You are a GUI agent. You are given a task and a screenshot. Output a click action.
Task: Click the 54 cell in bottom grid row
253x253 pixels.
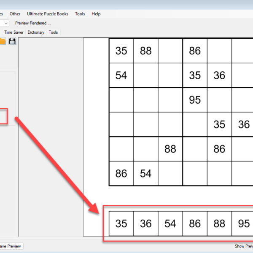pos(146,173)
